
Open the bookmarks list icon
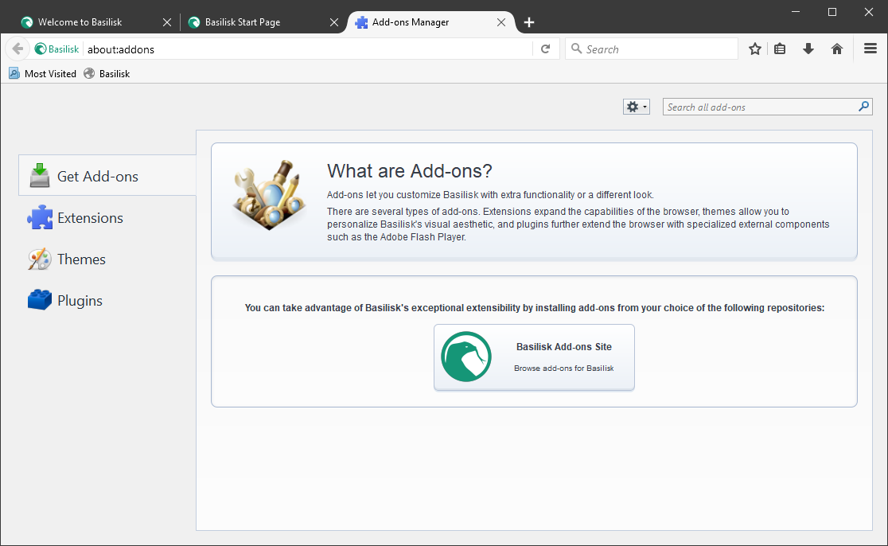780,49
